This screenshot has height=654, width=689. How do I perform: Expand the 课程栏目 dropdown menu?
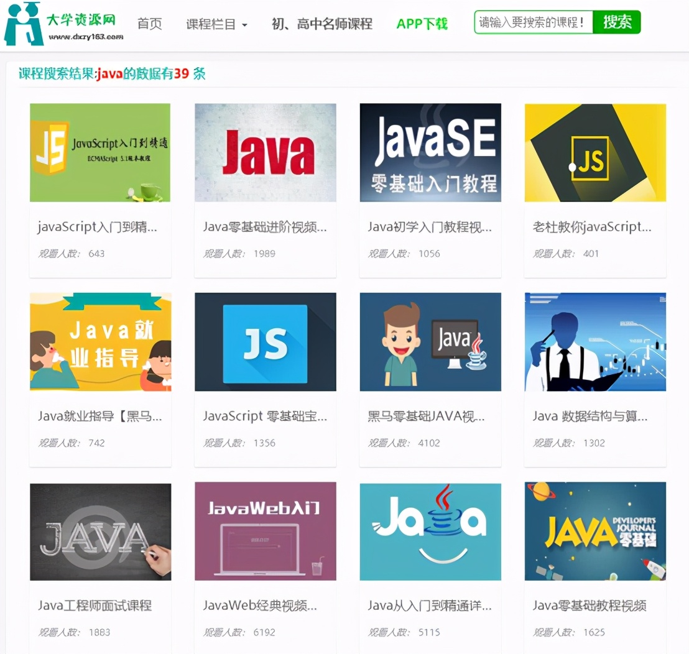pyautogui.click(x=216, y=24)
